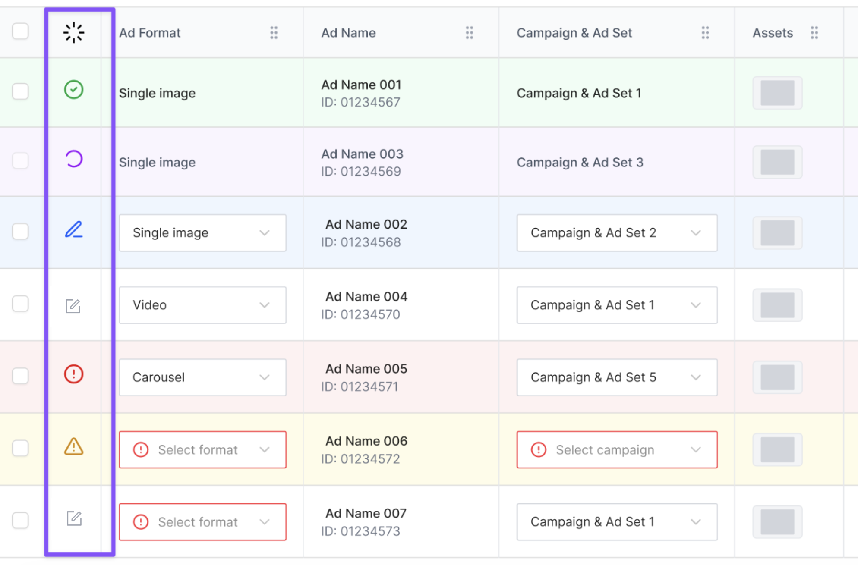Click the ID: 01234568 text
The image size is (858, 565).
[361, 242]
